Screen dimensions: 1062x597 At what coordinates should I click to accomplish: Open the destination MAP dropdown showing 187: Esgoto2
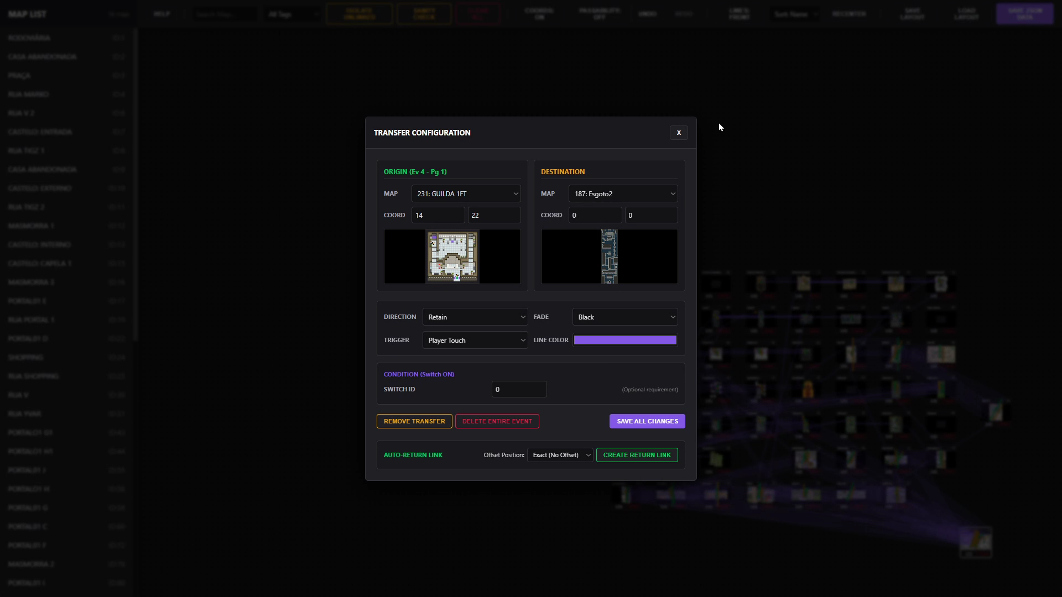623,193
